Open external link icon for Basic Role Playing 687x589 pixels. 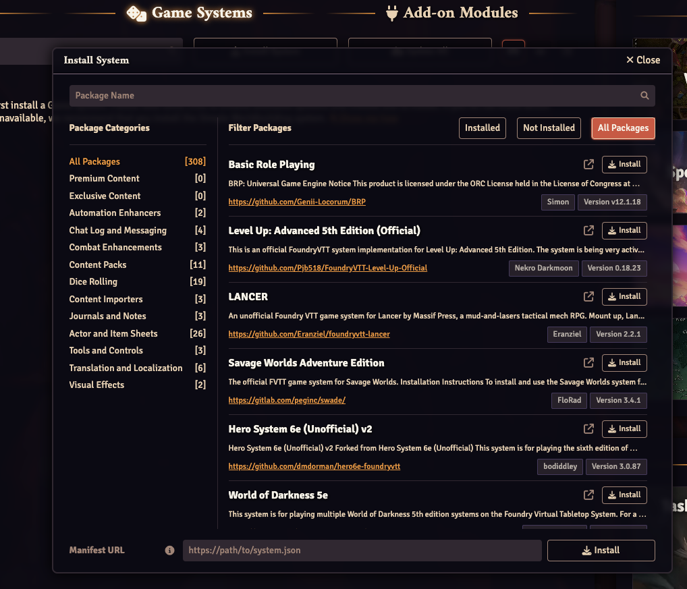coord(588,163)
